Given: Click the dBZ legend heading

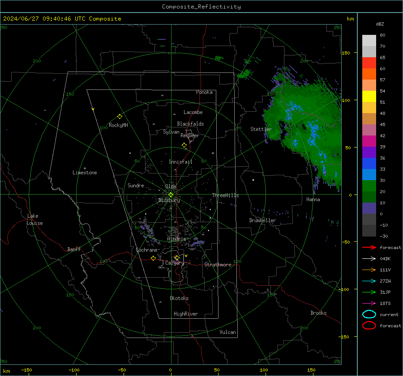Looking at the screenshot, I should click(x=380, y=24).
